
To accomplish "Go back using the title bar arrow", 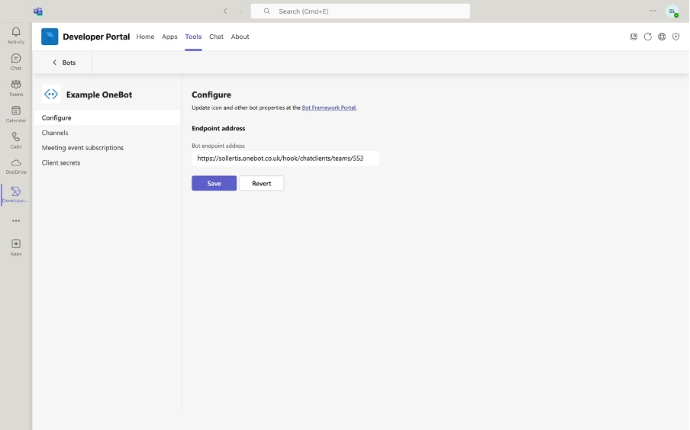I will click(225, 11).
